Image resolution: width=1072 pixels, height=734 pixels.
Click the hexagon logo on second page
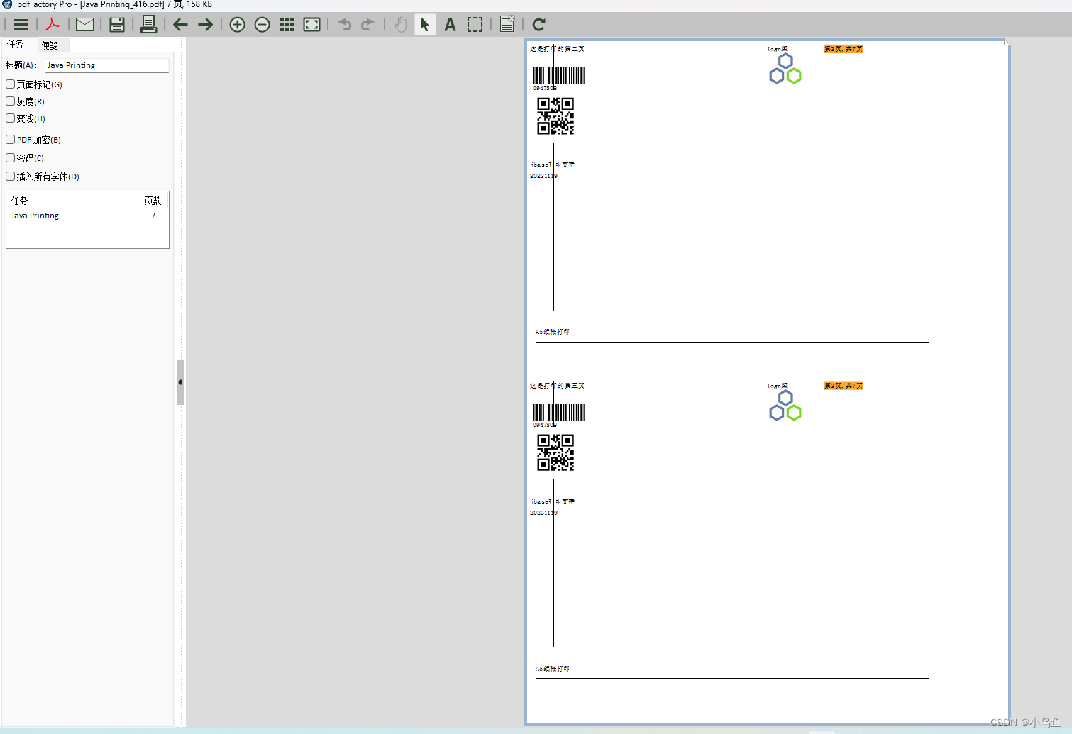click(x=785, y=406)
